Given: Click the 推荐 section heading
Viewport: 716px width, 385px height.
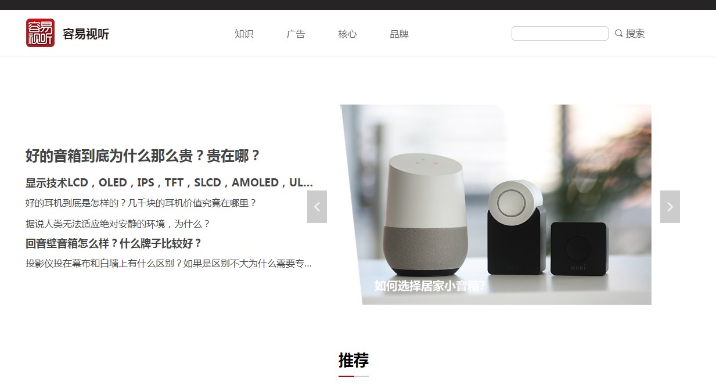Looking at the screenshot, I should click(354, 360).
